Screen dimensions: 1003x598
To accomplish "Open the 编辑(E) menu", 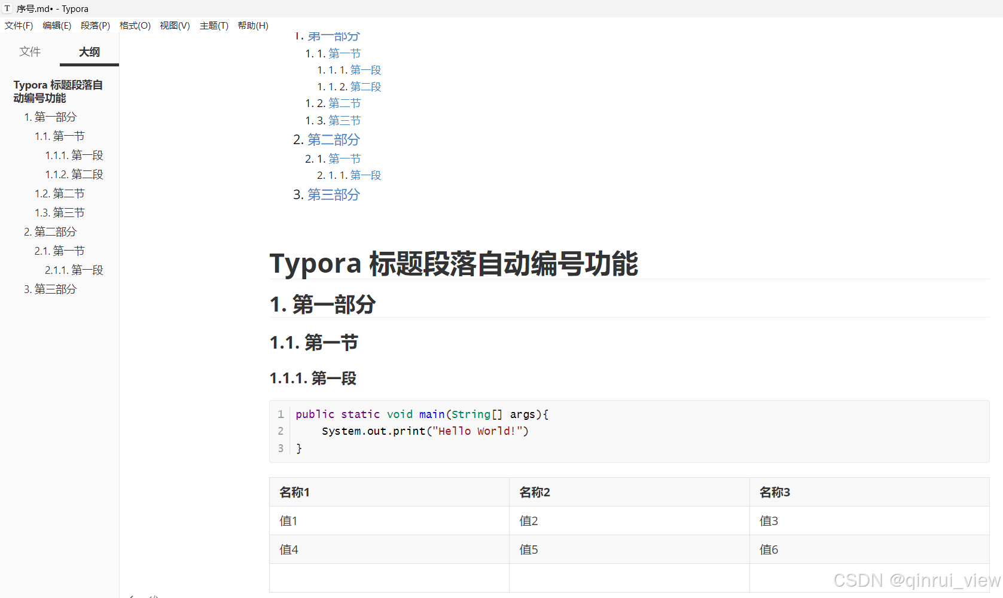I will click(57, 26).
